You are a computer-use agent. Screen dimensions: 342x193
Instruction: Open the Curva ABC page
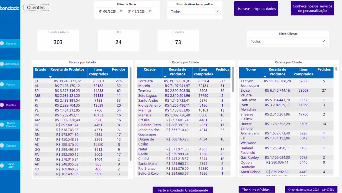coord(11,166)
